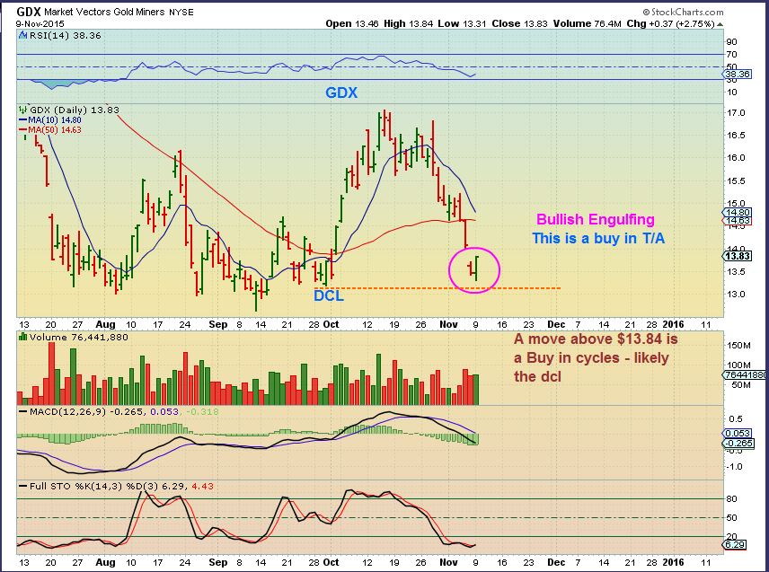
Task: Click 'A move above $13.84' note text
Action: pos(596,339)
